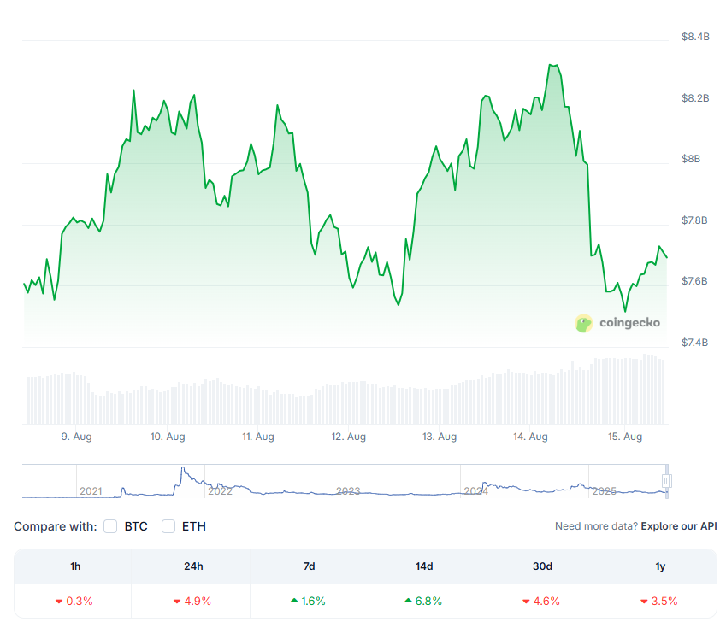
Task: Click the 13. Aug date axis label
Action: (440, 437)
